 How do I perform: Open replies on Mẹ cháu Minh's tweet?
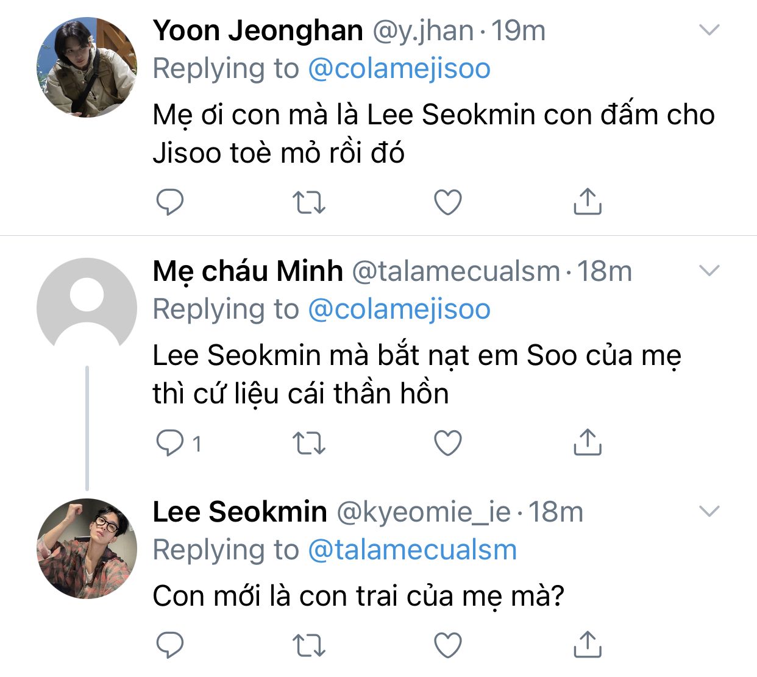tap(170, 443)
